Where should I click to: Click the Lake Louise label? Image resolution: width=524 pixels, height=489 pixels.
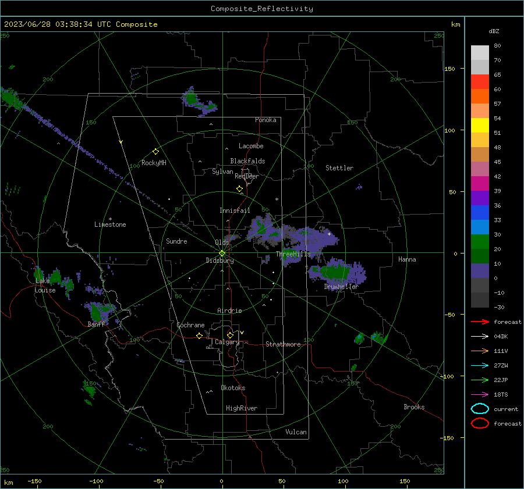click(45, 285)
